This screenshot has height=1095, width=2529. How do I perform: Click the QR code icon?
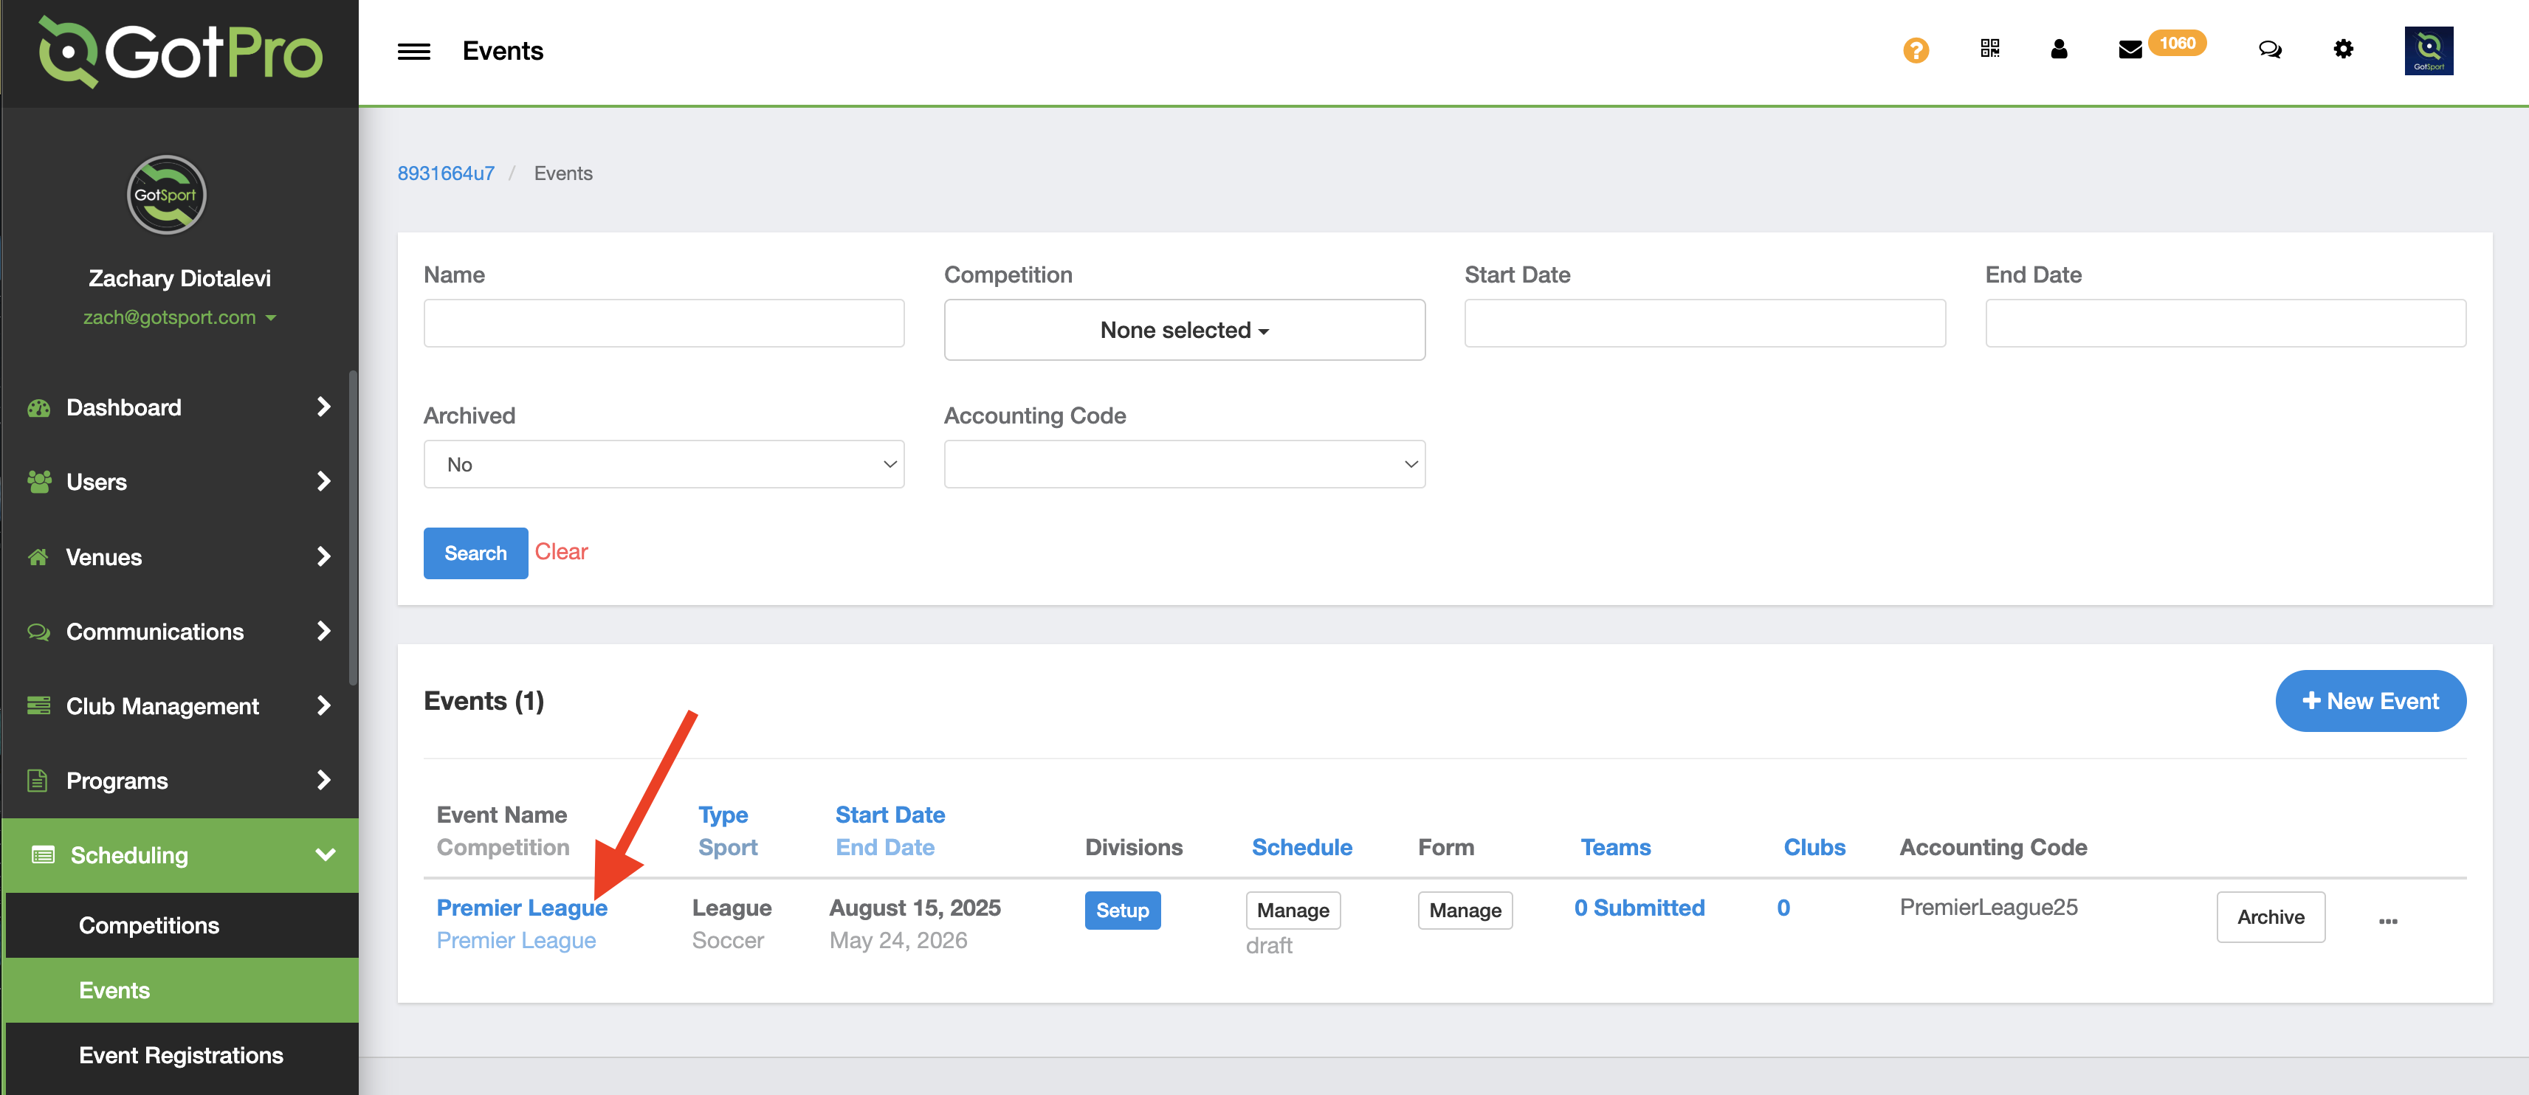point(1989,49)
